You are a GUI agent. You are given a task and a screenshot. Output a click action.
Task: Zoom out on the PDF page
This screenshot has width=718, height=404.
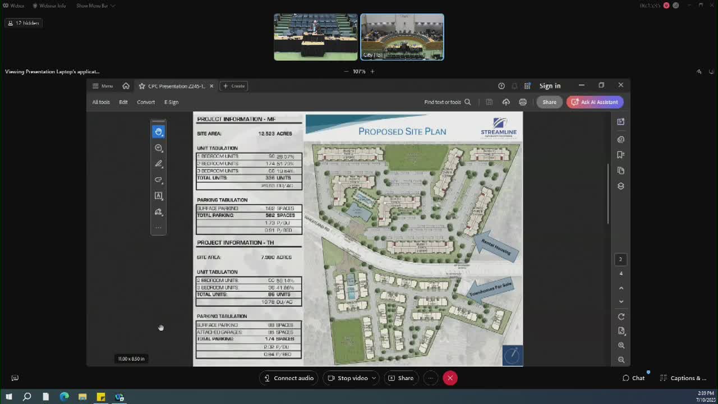621,360
